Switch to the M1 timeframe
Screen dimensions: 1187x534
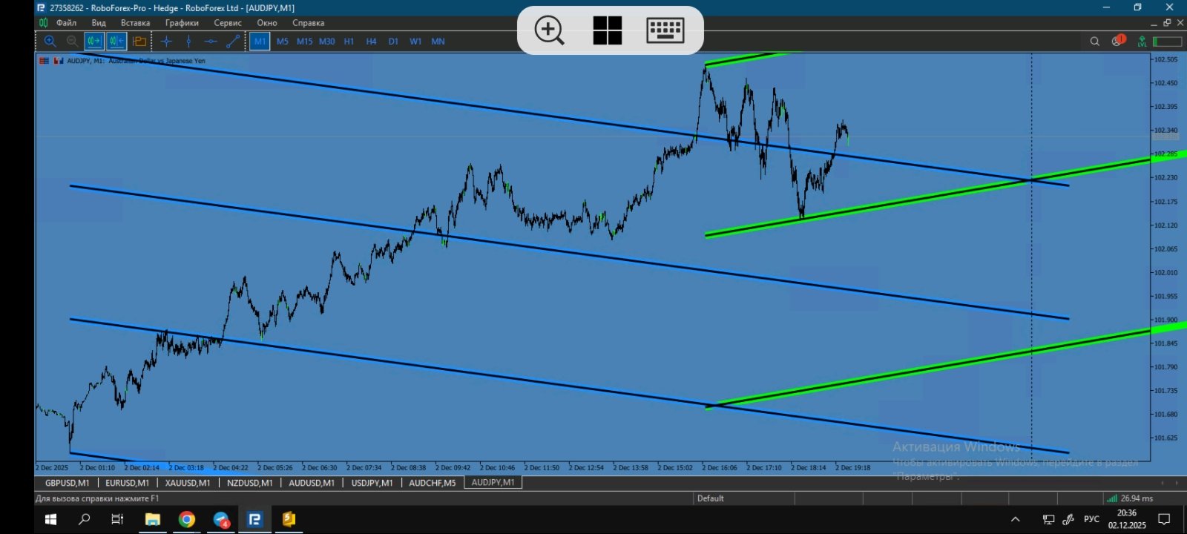260,42
